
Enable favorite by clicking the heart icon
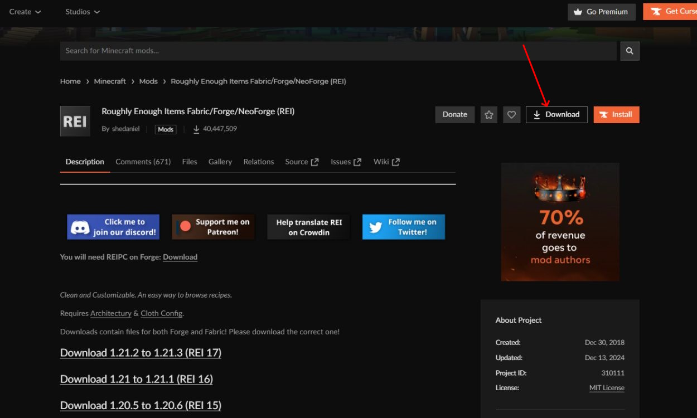point(511,114)
